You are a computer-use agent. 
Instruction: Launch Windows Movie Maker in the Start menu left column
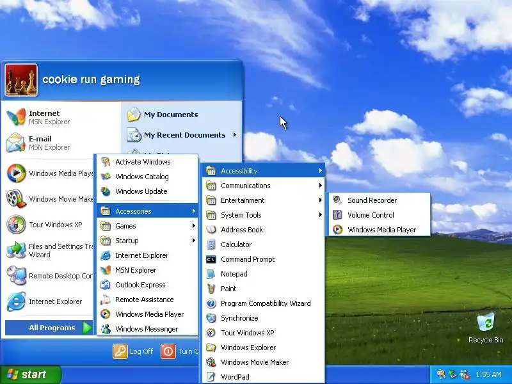pos(49,198)
